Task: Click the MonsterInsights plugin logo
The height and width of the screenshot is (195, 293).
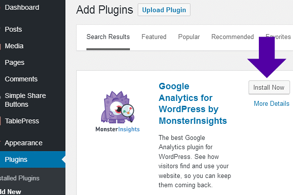Action: pos(117,112)
